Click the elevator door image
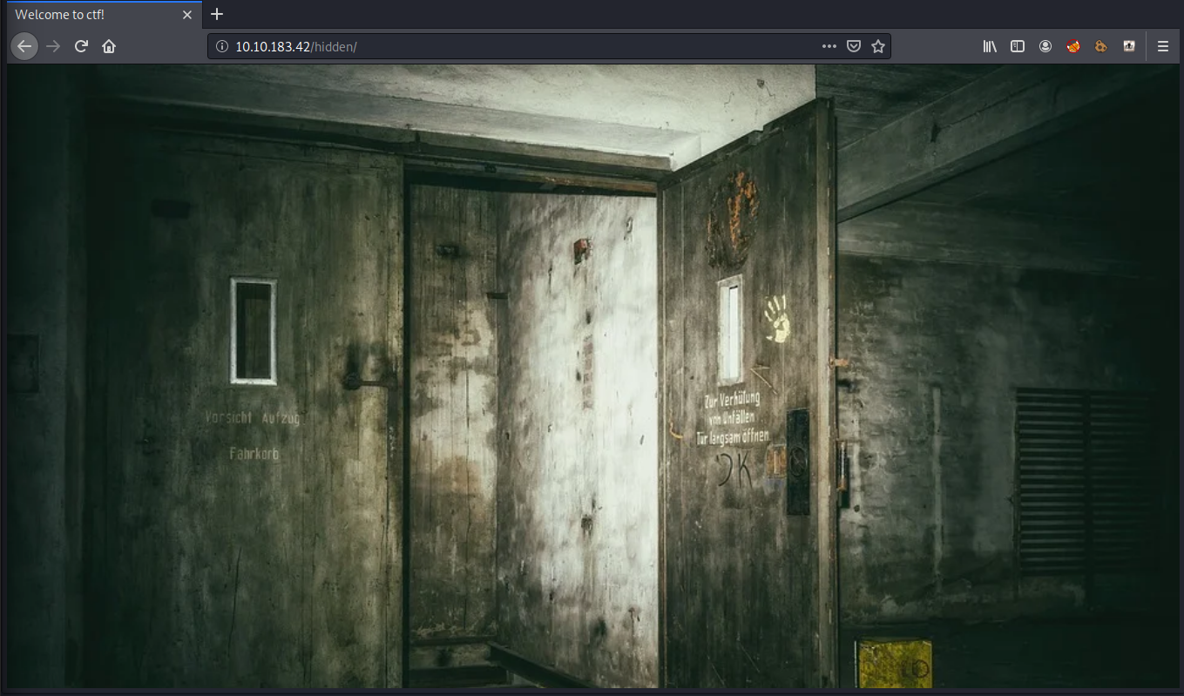This screenshot has height=696, width=1184. 592,375
